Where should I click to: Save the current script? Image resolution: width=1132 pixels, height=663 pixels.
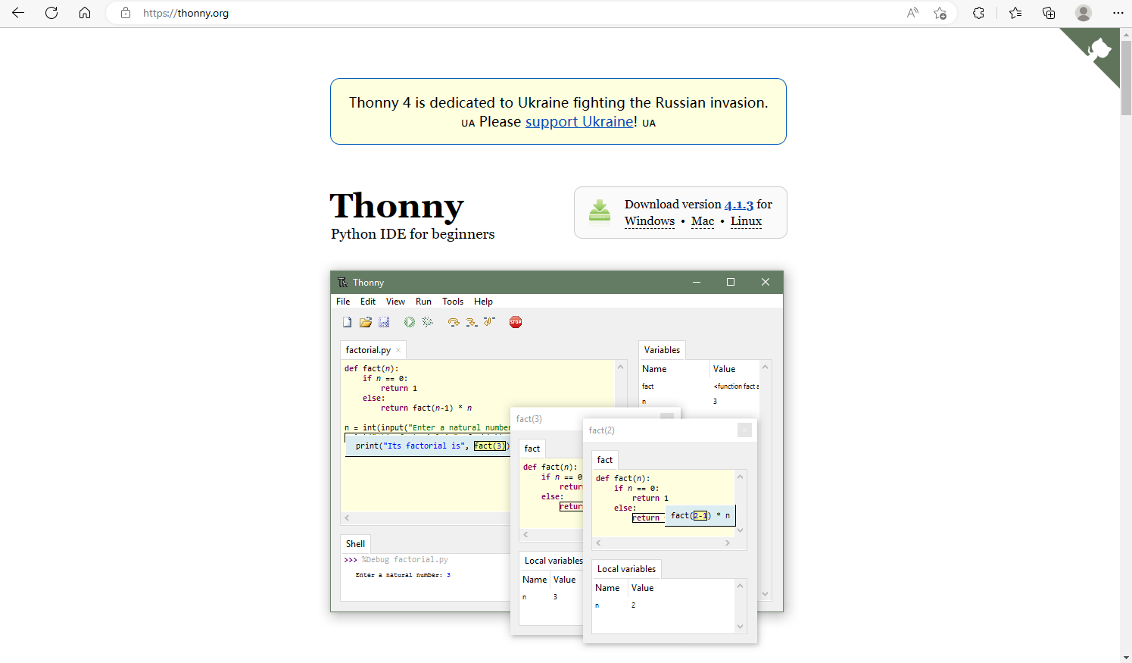(x=383, y=321)
